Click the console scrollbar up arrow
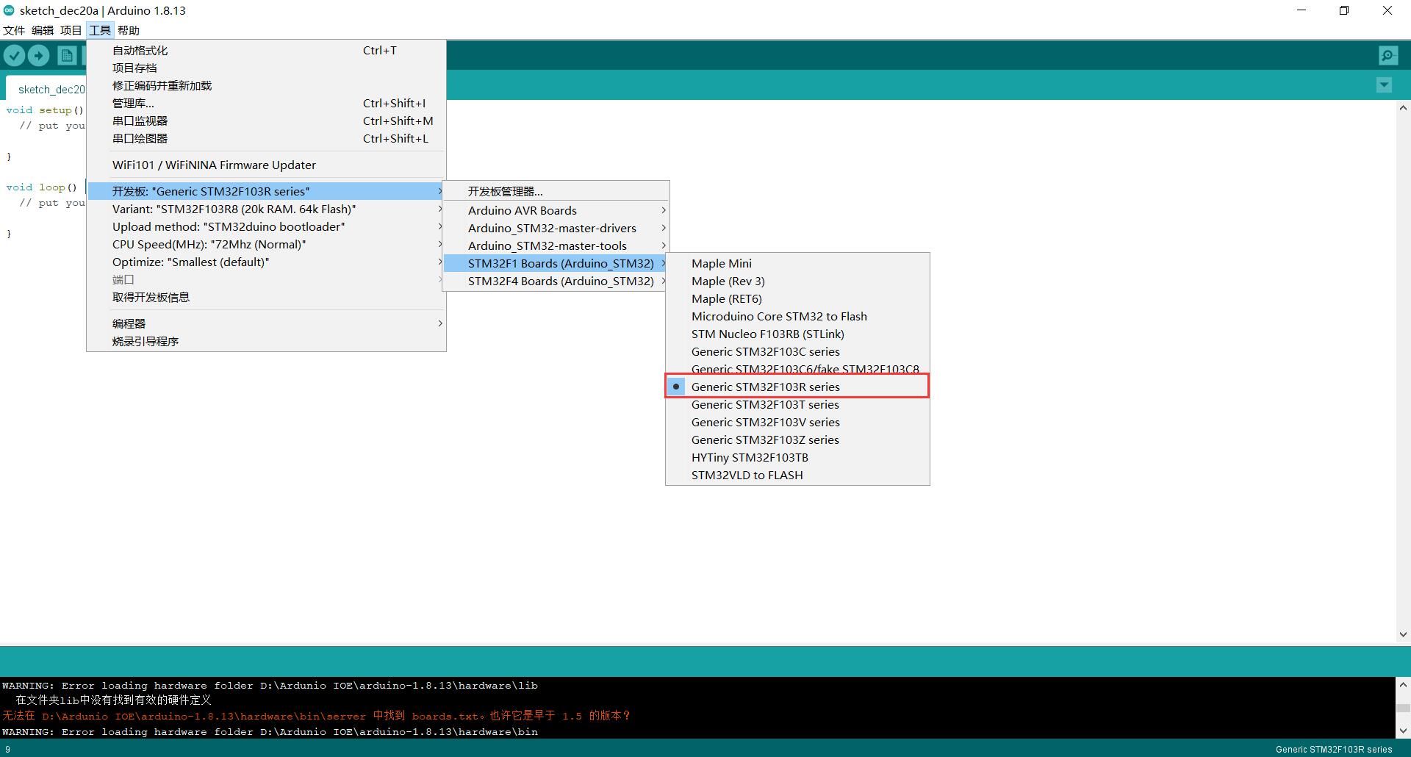1411x757 pixels. tap(1403, 684)
